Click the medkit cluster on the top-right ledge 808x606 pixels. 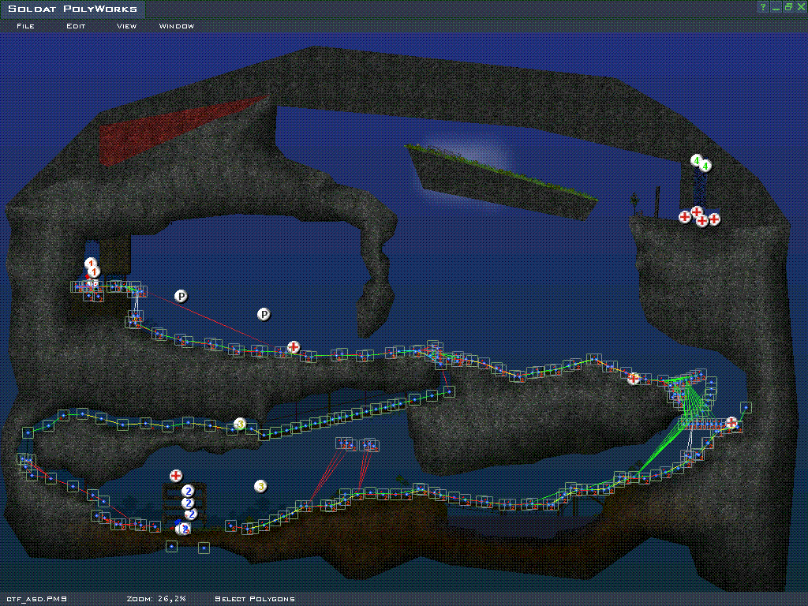tap(699, 216)
